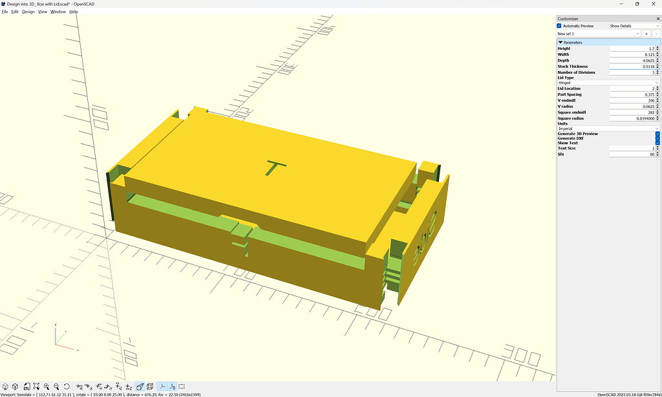Toggle the dotted-rectangle edges icon
This screenshot has height=397, width=662.
tap(182, 387)
